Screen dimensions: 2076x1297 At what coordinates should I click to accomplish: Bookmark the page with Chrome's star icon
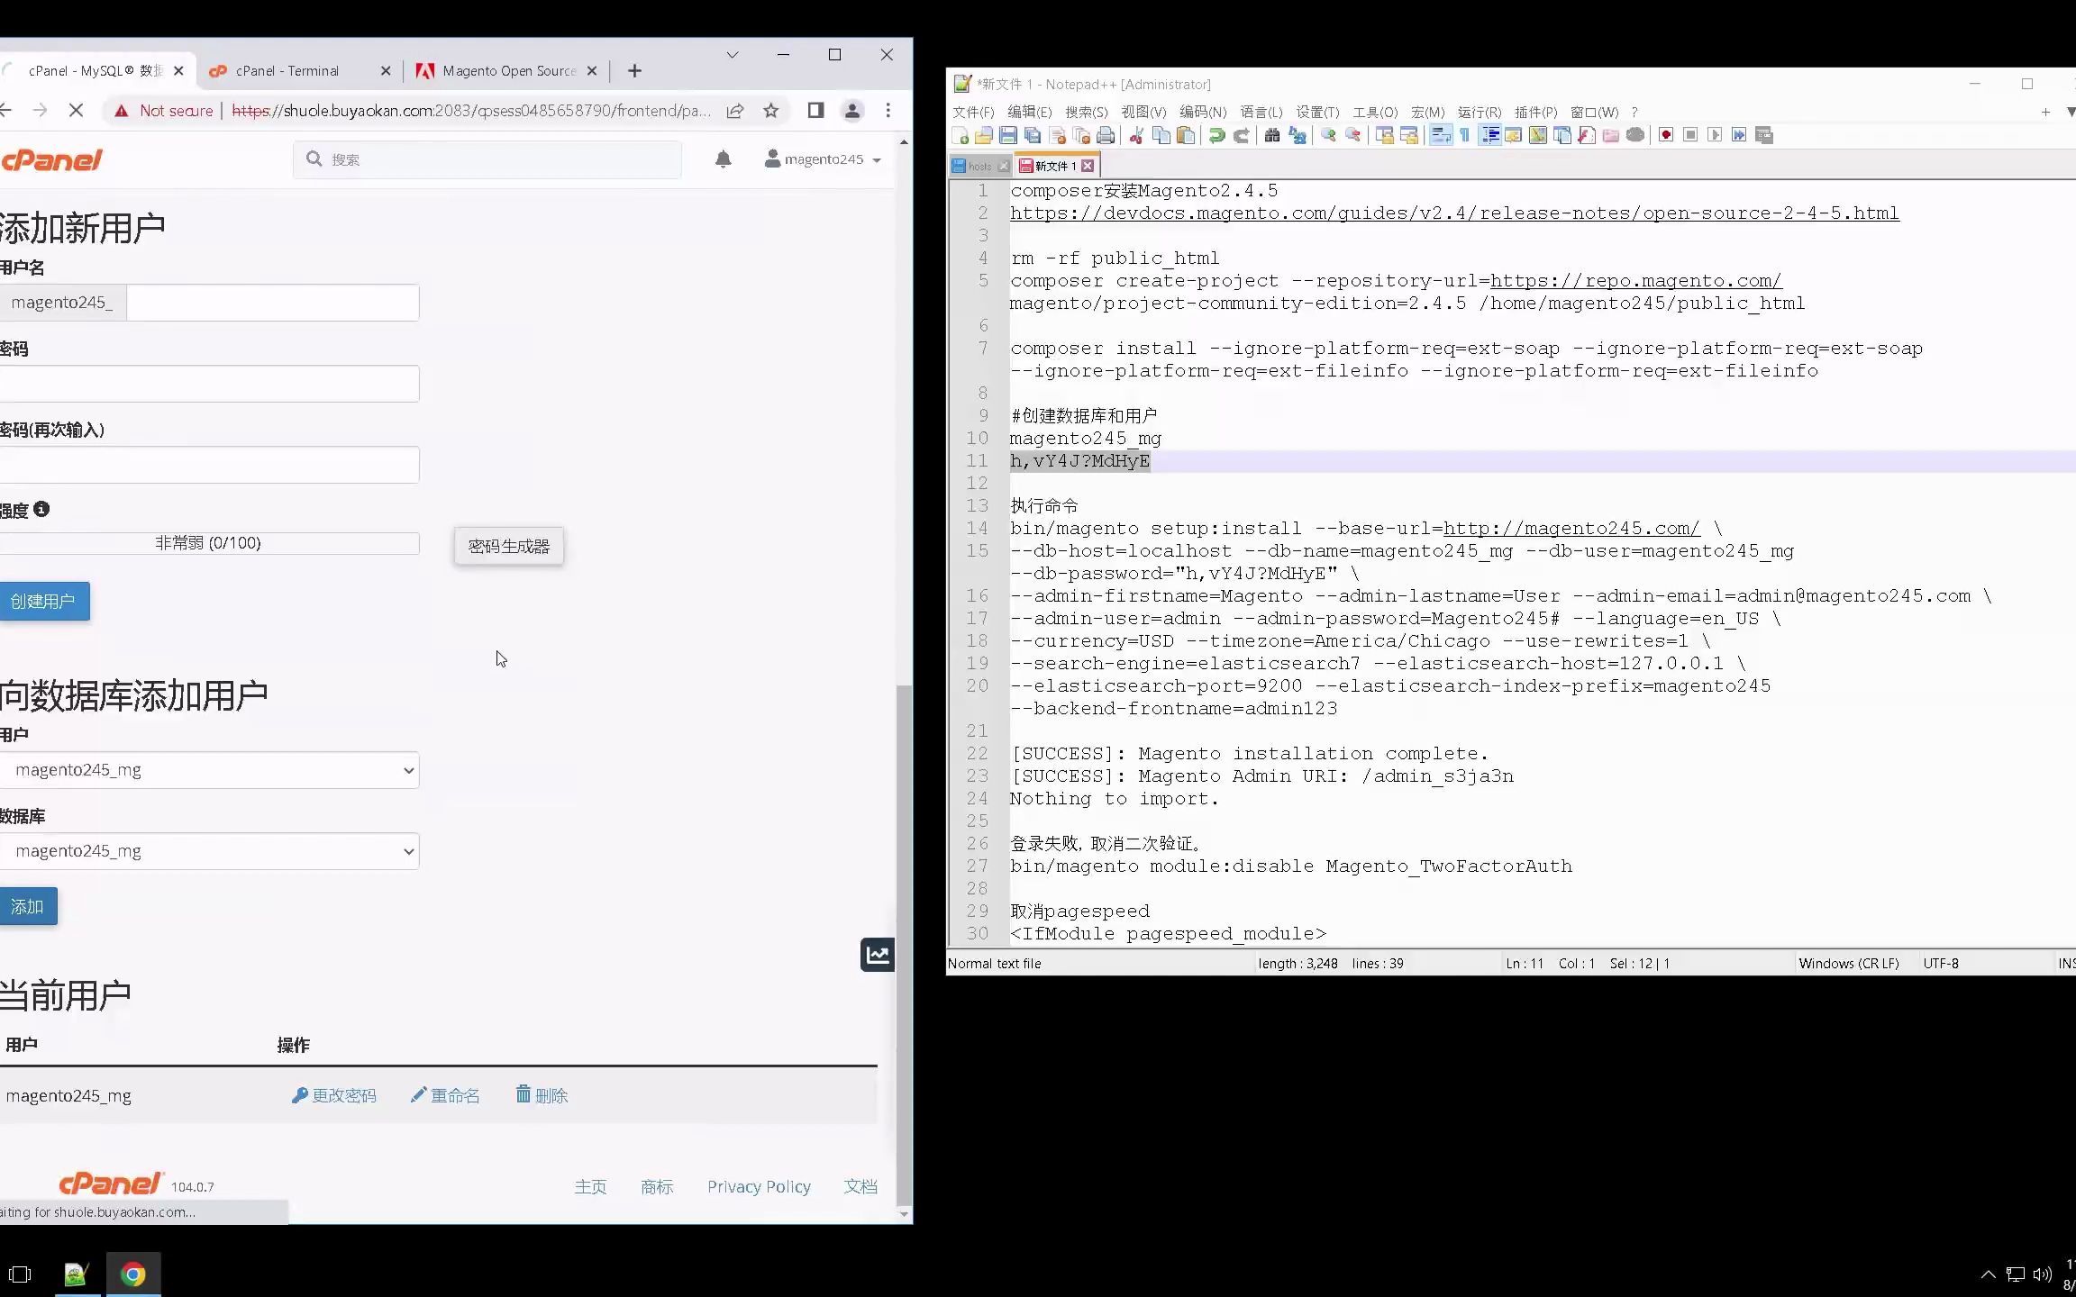(x=770, y=110)
